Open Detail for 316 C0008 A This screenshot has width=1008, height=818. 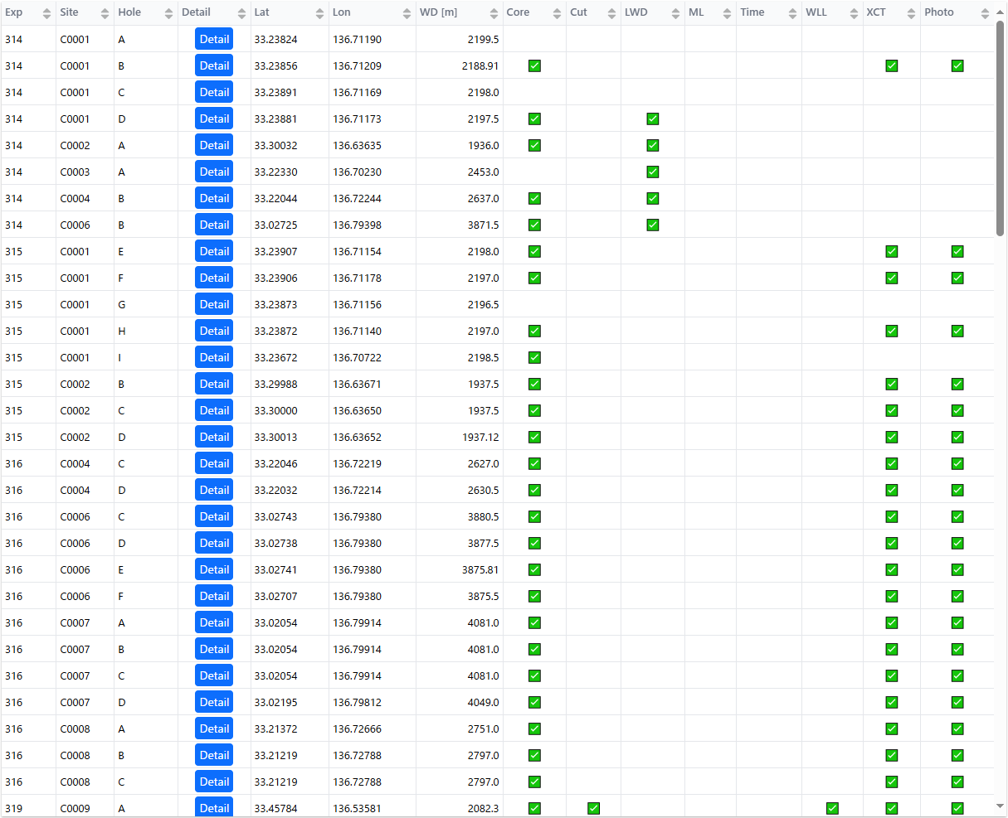tap(214, 728)
